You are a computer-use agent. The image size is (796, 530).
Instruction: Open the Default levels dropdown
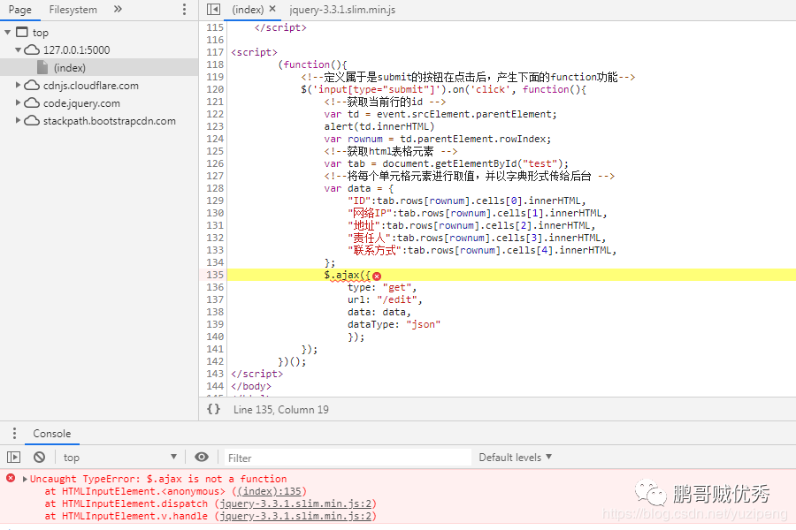coord(516,458)
